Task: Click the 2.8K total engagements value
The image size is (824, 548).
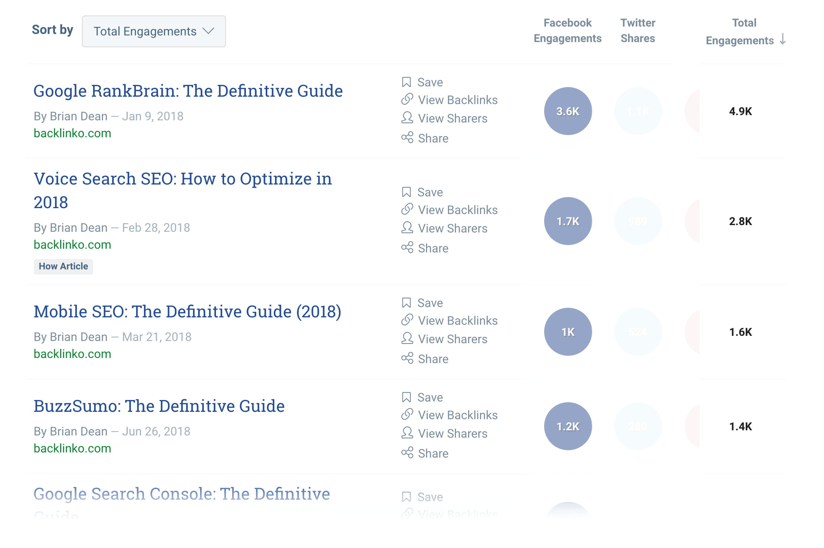Action: [x=741, y=221]
